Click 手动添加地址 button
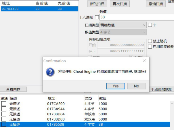The width and height of the screenshot is (174, 130). pyautogui.click(x=161, y=89)
